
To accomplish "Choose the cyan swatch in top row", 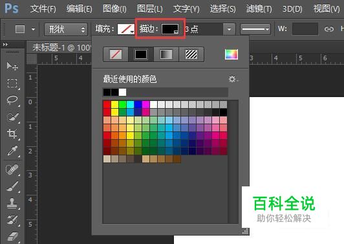I will tap(130, 104).
